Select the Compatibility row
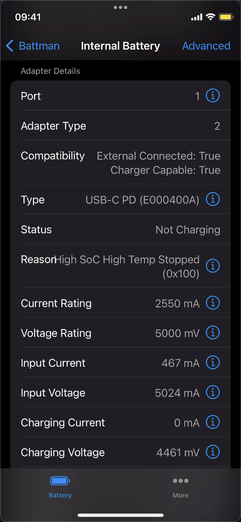This screenshot has width=241, height=522. point(120,163)
